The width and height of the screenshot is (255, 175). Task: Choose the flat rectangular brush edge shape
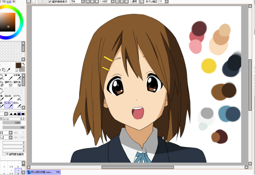tap(23, 114)
